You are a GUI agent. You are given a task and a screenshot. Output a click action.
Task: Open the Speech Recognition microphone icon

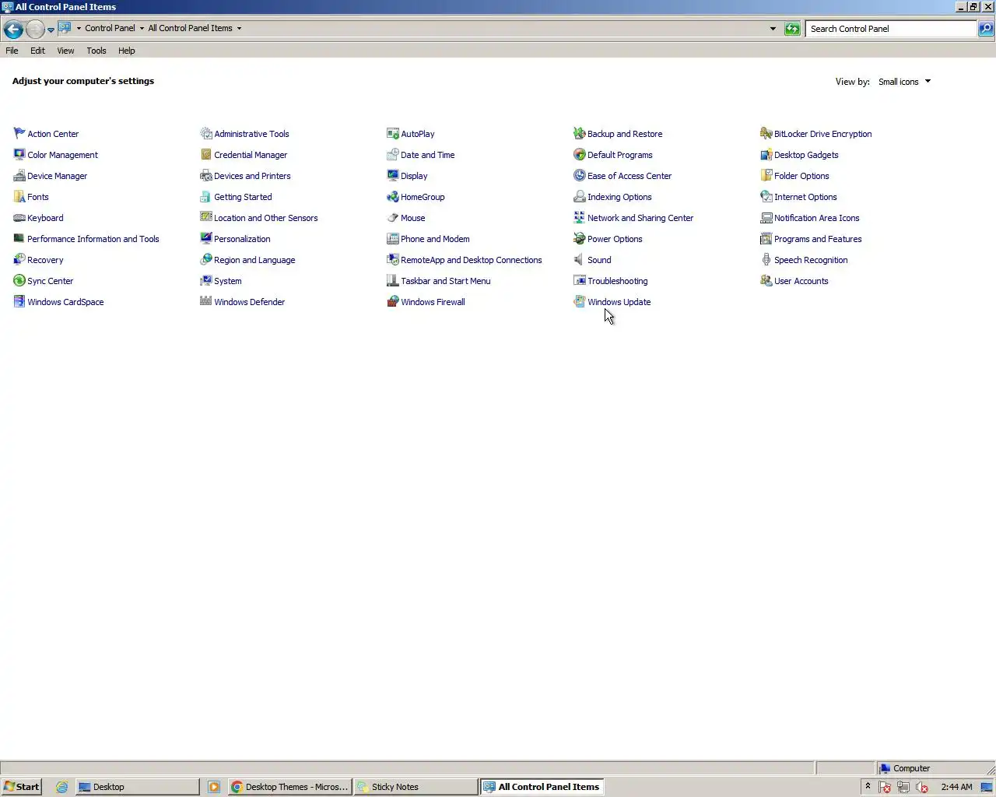(x=766, y=260)
